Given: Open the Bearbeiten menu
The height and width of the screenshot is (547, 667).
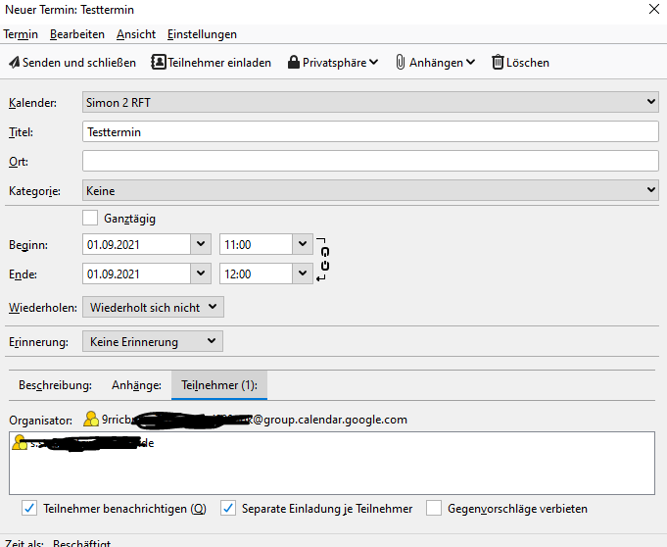Looking at the screenshot, I should click(x=77, y=34).
